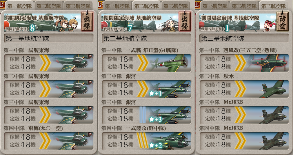The image size is (293, 155).
Task: Edit the 第二基地航空隊 name field
Action: pyautogui.click(x=146, y=38)
